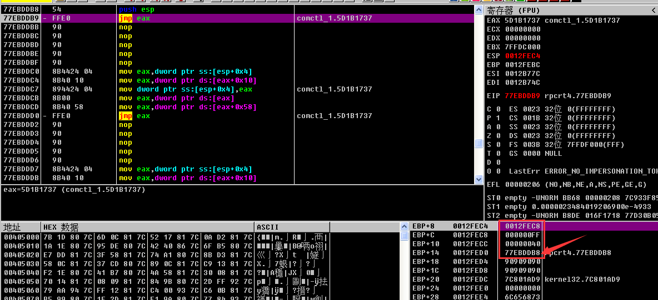Select dump row at address 00405000
Screen dimensions: 658x300
(x=20, y=237)
